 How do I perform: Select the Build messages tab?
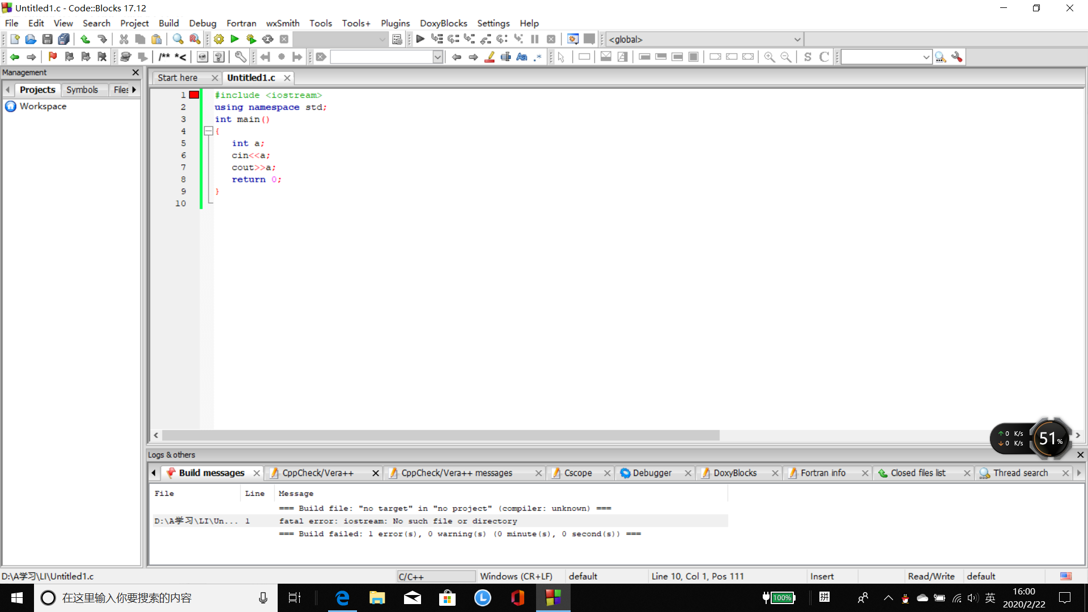tap(211, 472)
